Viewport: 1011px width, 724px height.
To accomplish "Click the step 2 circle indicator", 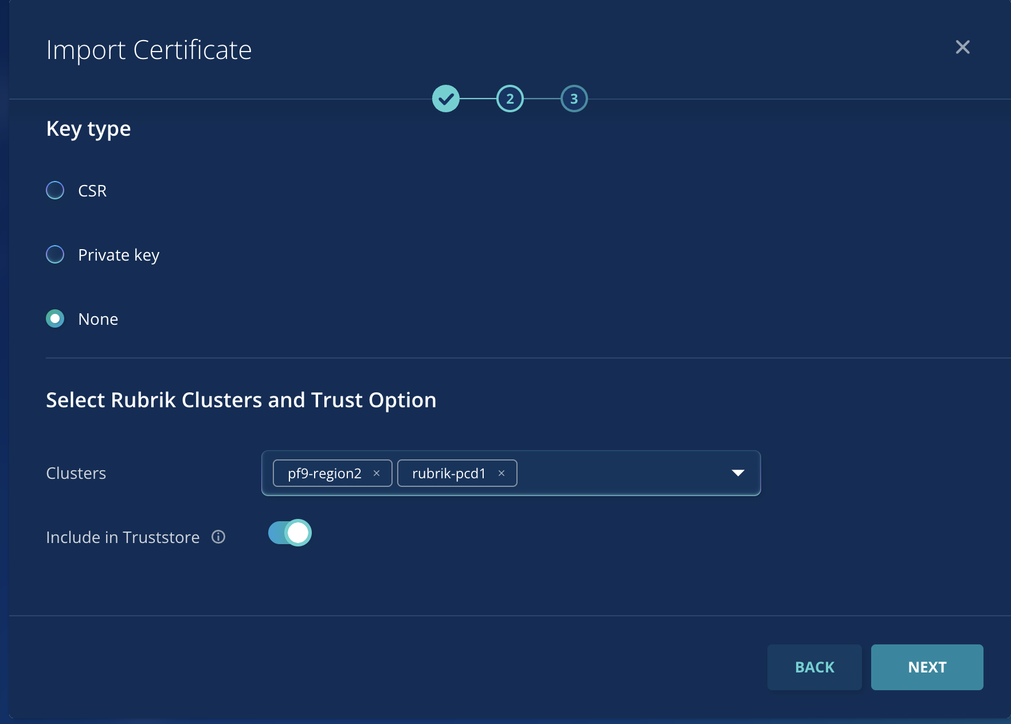I will pos(510,99).
